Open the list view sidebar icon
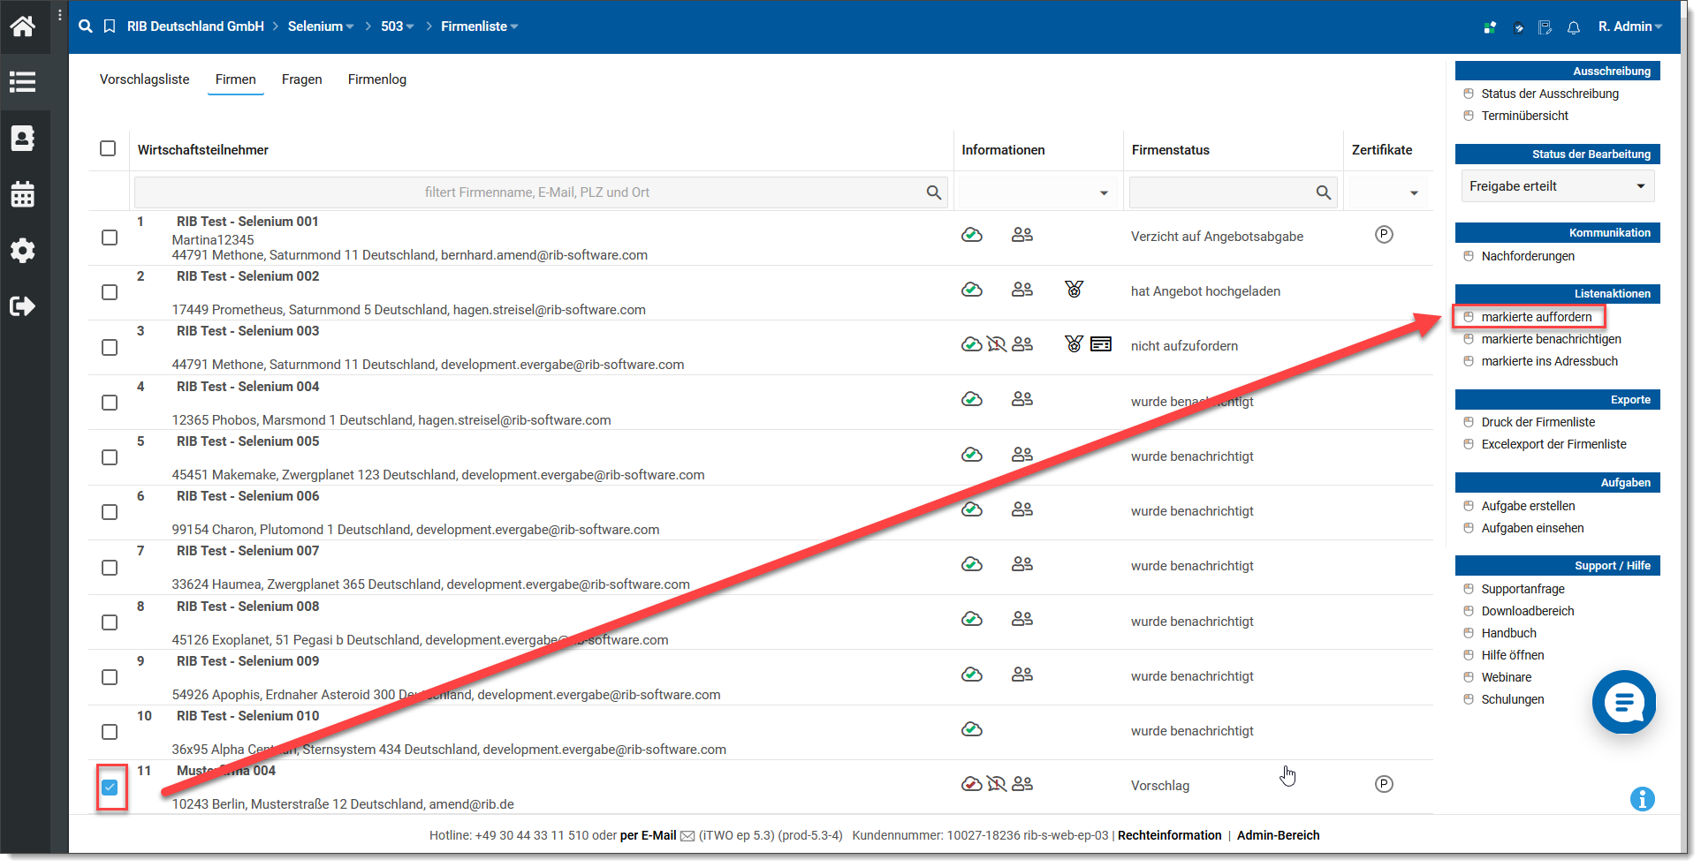The height and width of the screenshot is (867, 1701). click(22, 82)
